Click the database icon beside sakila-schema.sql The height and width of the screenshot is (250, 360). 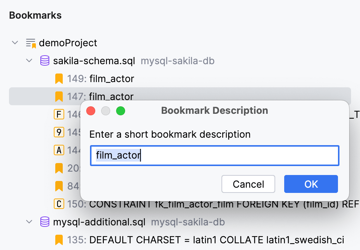click(44, 60)
